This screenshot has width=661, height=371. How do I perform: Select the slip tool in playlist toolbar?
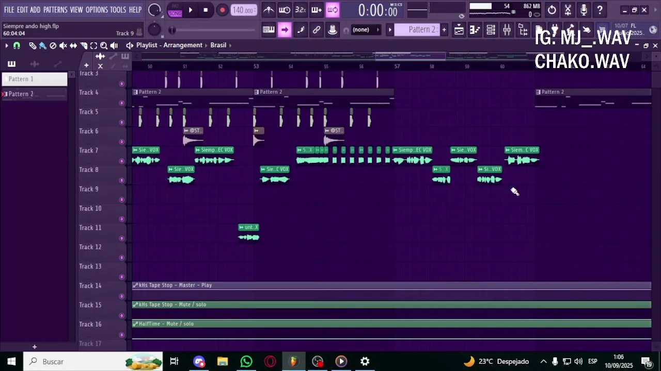pos(73,45)
